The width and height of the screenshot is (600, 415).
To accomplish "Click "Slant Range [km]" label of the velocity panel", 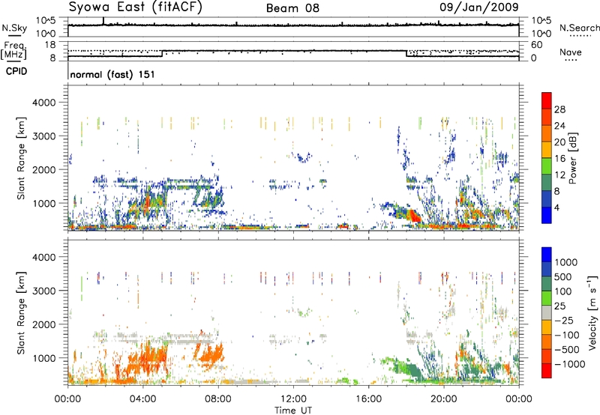I will point(21,313).
